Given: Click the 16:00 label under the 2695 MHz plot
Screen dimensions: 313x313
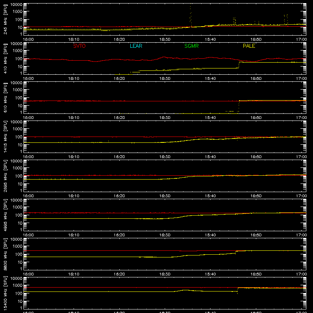Looking at the screenshot, I should (28, 196).
